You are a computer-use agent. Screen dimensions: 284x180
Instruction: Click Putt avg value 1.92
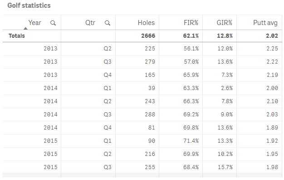point(272,141)
